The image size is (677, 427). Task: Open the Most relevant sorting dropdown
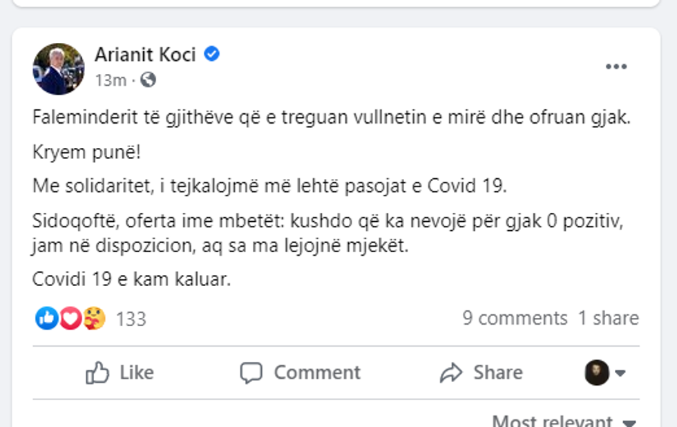(x=564, y=421)
